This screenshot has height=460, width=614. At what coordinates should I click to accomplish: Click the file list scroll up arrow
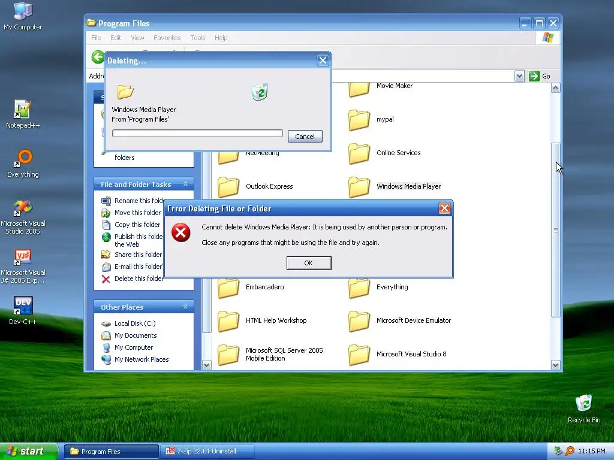tap(555, 87)
